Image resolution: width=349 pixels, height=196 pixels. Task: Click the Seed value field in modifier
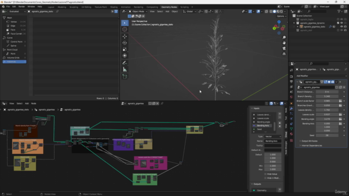pos(327,135)
